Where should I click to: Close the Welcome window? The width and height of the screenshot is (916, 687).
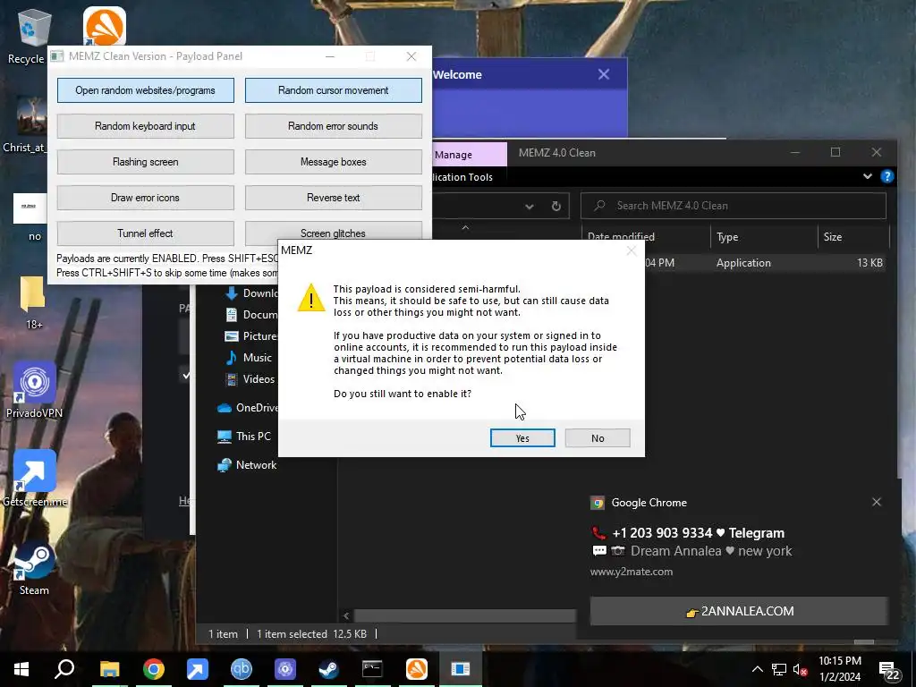pos(604,74)
